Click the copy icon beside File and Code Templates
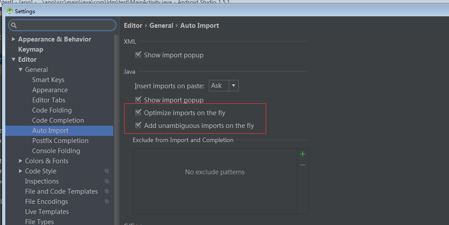 pos(107,191)
